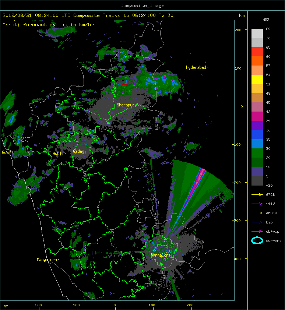The height and width of the screenshot is (310, 285).
Task: Click the 100 tick on horizontal axis
Action: click(x=152, y=305)
